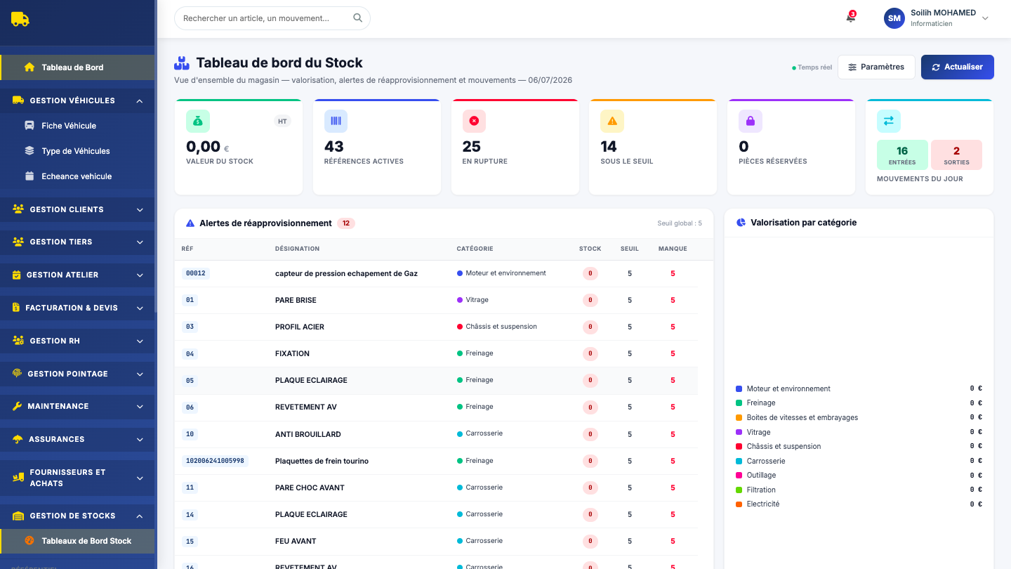Click the Désignation column header

(297, 249)
